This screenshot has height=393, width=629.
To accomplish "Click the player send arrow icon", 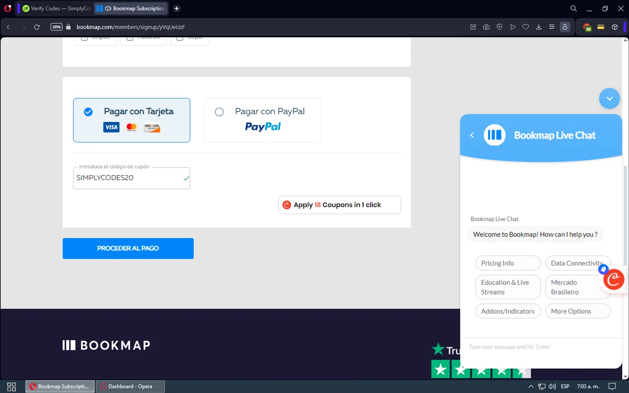I will pos(512,27).
